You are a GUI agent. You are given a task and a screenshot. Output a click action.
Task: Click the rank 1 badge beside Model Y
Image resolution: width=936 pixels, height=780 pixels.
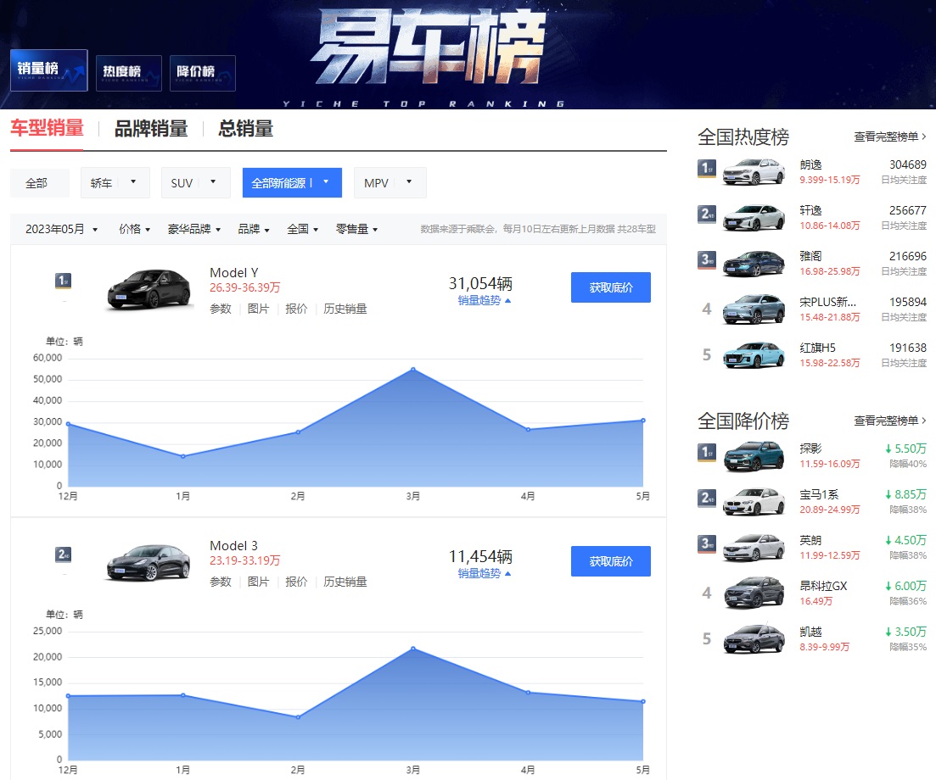tap(63, 281)
